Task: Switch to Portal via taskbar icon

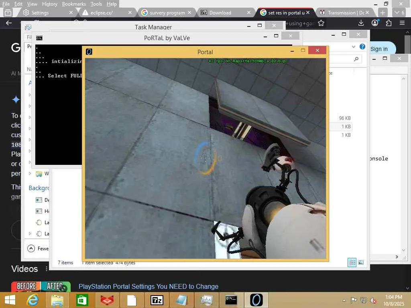Action: coord(256,300)
